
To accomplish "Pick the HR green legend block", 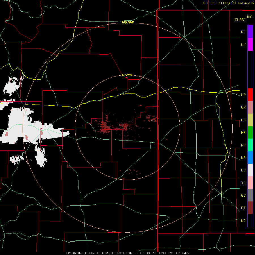I will tap(250, 133).
